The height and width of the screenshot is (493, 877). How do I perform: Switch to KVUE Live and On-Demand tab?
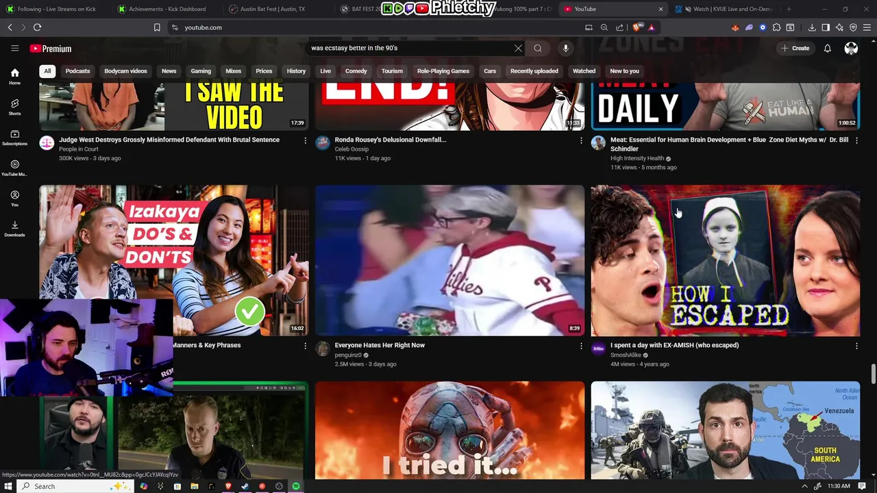726,9
